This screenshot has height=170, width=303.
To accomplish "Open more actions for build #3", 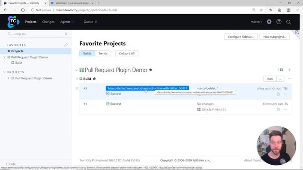I will pos(285,94).
